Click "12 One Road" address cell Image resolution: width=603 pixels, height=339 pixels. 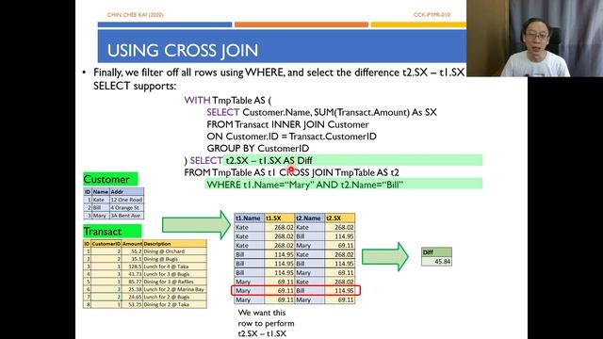click(126, 200)
